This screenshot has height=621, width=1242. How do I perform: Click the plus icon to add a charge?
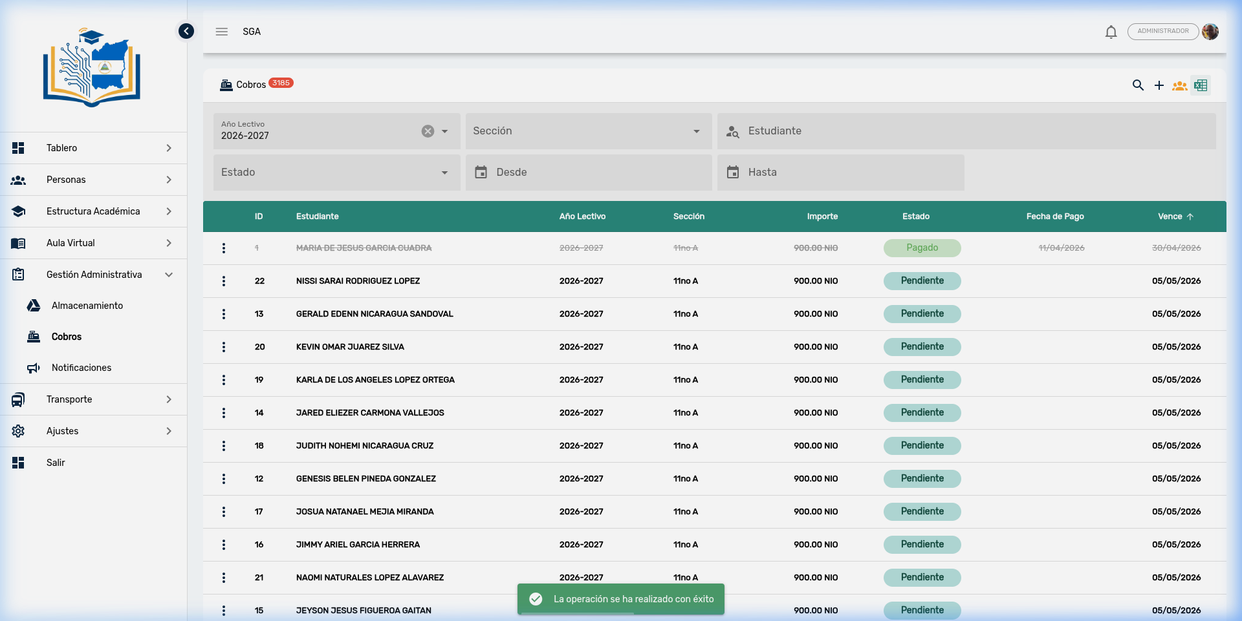pos(1159,85)
